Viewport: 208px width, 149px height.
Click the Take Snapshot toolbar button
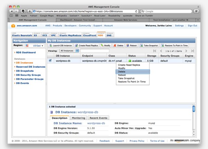click(x=149, y=45)
